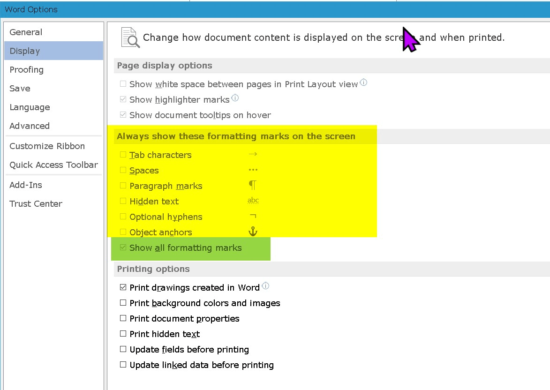
Task: Toggle Print drawings created in Word checkbox
Action: pyautogui.click(x=123, y=287)
